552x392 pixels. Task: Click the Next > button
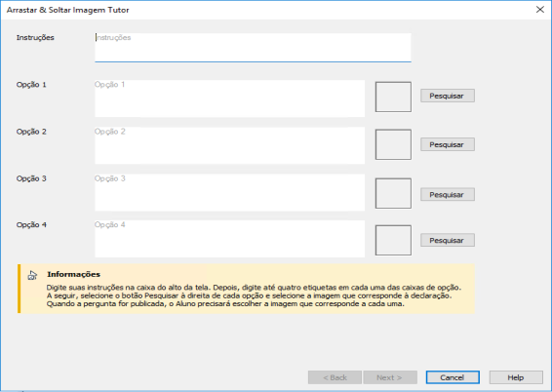[390, 377]
